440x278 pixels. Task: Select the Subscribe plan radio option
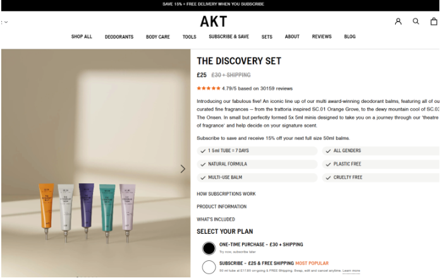coord(209,267)
